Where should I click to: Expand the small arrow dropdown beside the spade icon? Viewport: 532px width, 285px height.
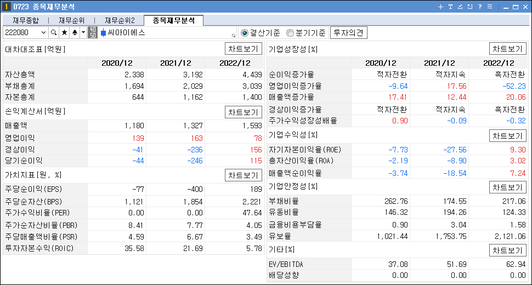click(83, 32)
